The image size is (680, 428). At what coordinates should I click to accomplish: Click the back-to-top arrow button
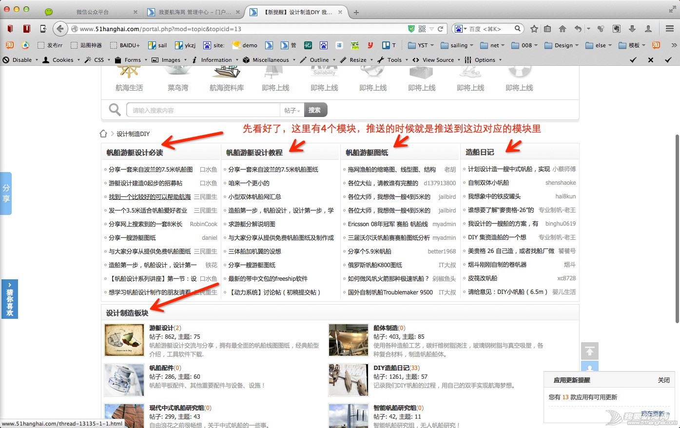pos(589,351)
